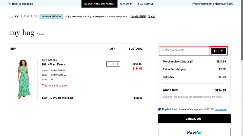The height and width of the screenshot is (136, 243).
Task: Select the Everything But Water tab
Action: [99, 4]
